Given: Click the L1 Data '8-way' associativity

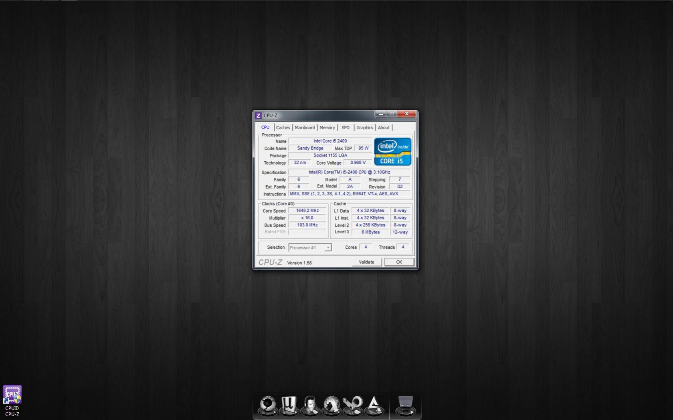Looking at the screenshot, I should (x=400, y=211).
